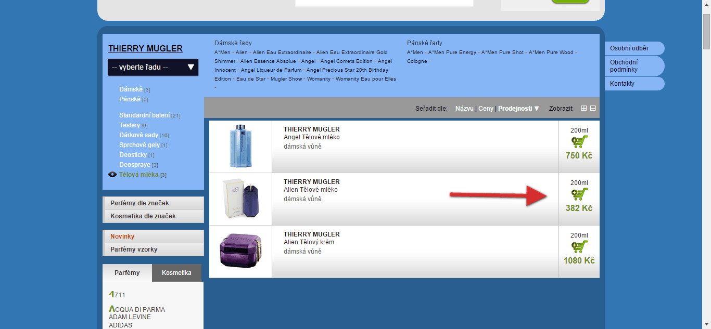
Task: Select the Tělová mléka filter
Action: pos(138,175)
